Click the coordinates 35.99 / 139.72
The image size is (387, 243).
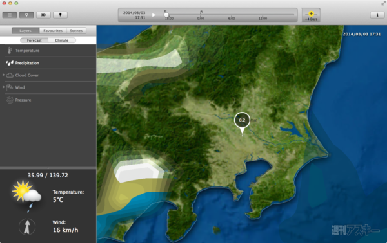click(x=48, y=175)
